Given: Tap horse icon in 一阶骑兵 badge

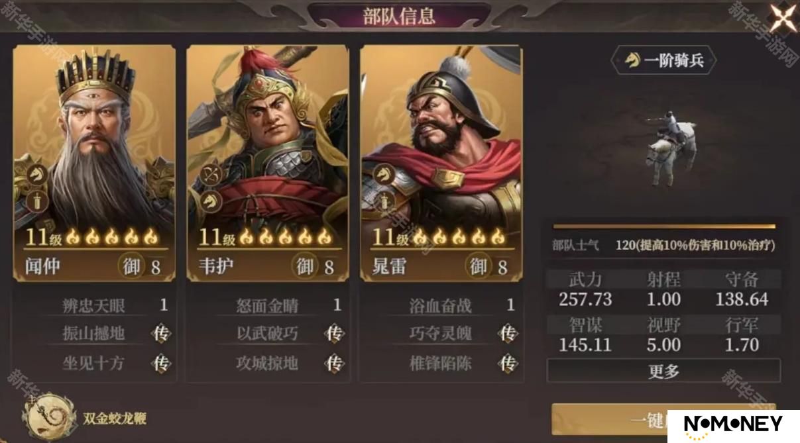Looking at the screenshot, I should click(x=633, y=61).
